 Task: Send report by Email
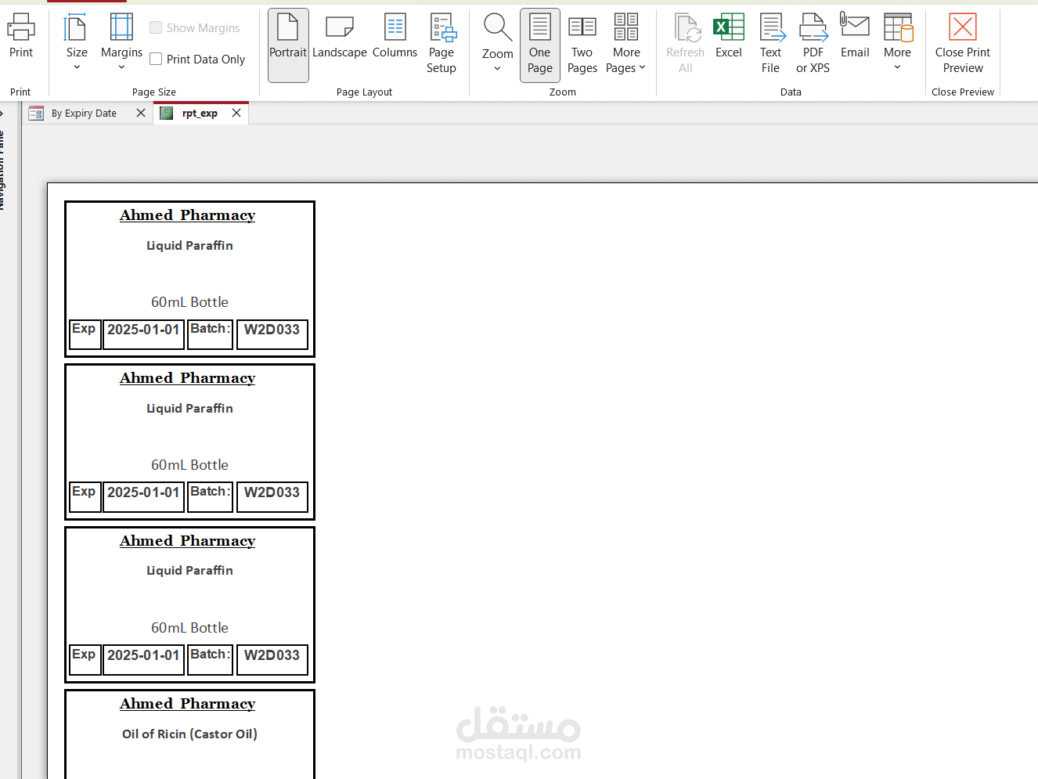855,37
